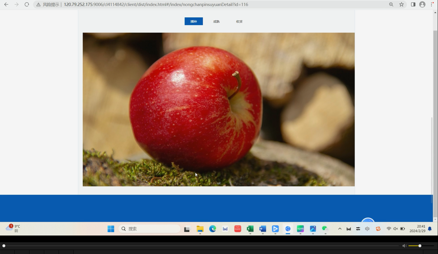The width and height of the screenshot is (438, 254).
Task: Launch Microsoft Edge from the taskbar
Action: (213, 229)
